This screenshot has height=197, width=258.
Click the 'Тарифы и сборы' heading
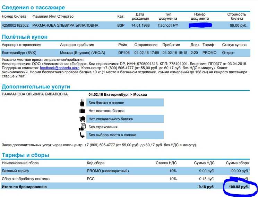(x=26, y=155)
